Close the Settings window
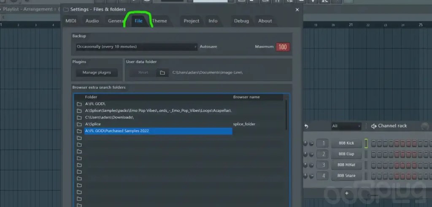432x207 pixels. 297,10
